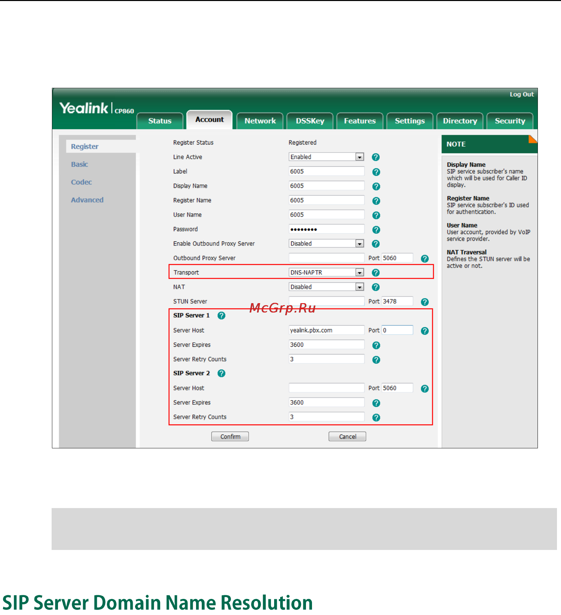Viewport: 561px width, 615px height.
Task: Click SIP Server 1 Server Expires field
Action: tap(326, 345)
